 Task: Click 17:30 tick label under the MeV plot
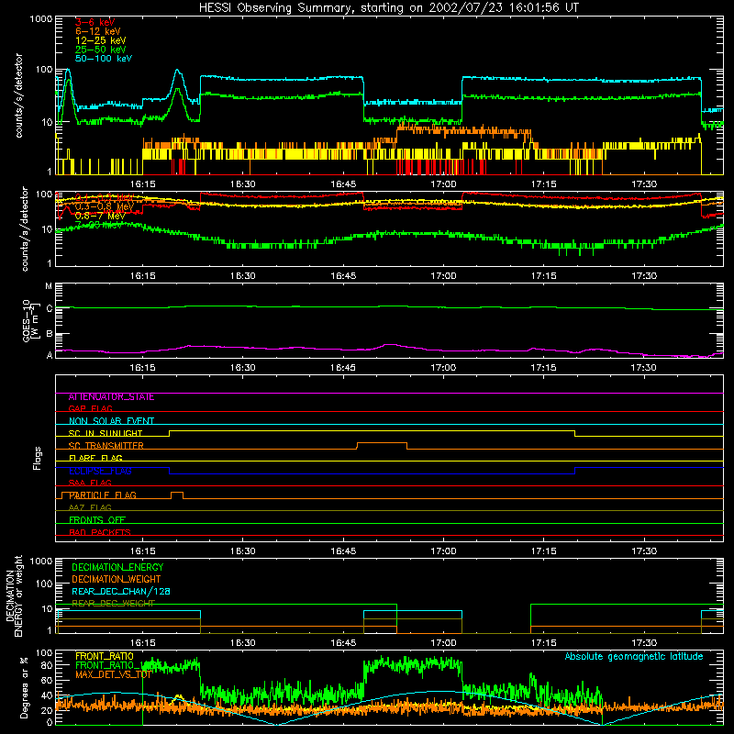[x=644, y=276]
